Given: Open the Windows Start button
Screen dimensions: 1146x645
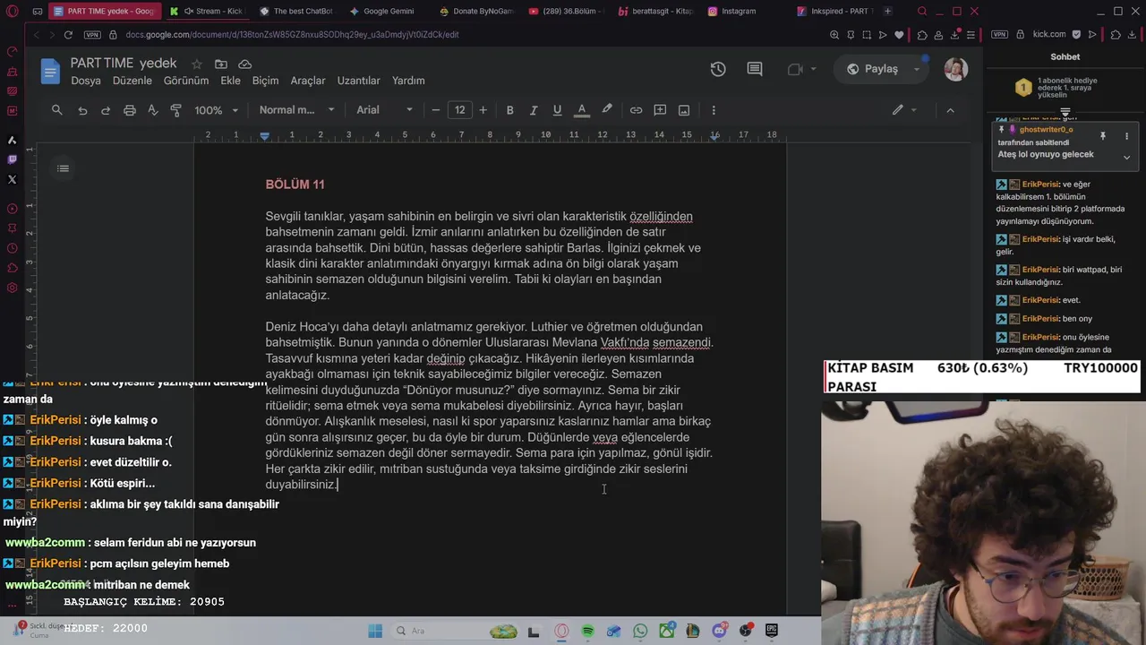Looking at the screenshot, I should (x=375, y=631).
